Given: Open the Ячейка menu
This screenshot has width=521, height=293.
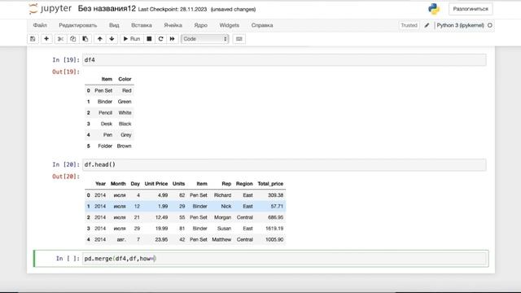Looking at the screenshot, I should click(173, 25).
